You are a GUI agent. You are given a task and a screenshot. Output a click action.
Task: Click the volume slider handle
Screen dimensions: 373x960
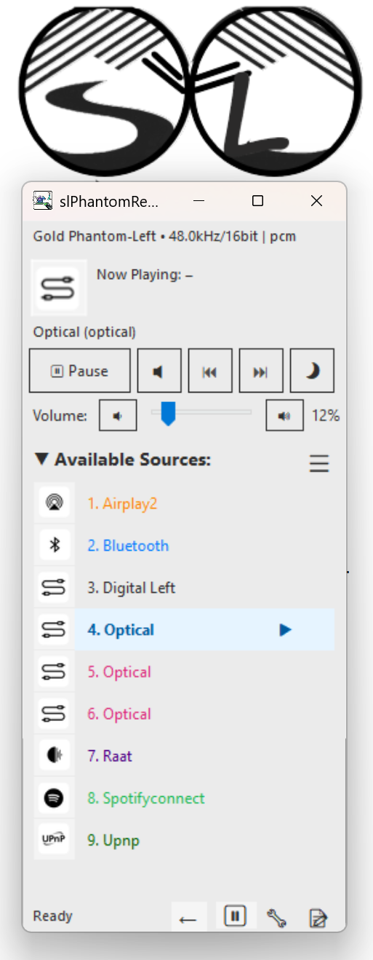click(168, 413)
